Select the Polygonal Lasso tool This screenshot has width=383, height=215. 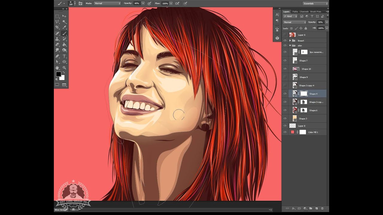coord(57,22)
